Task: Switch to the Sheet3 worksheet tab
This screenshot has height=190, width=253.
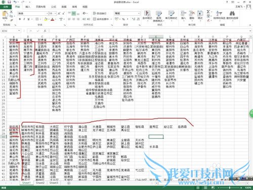Action: [x=54, y=183]
